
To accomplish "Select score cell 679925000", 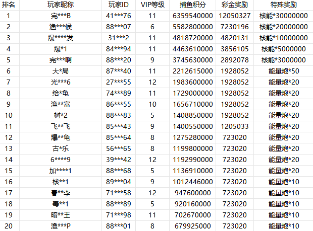I will (193, 226).
